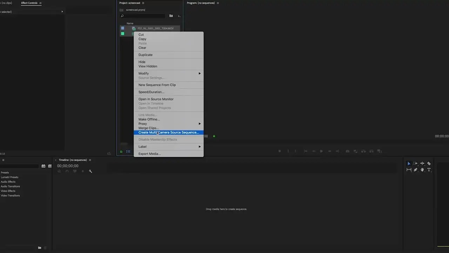The width and height of the screenshot is (449, 253).
Task: Expand the Proxy submenu arrow
Action: pos(200,124)
